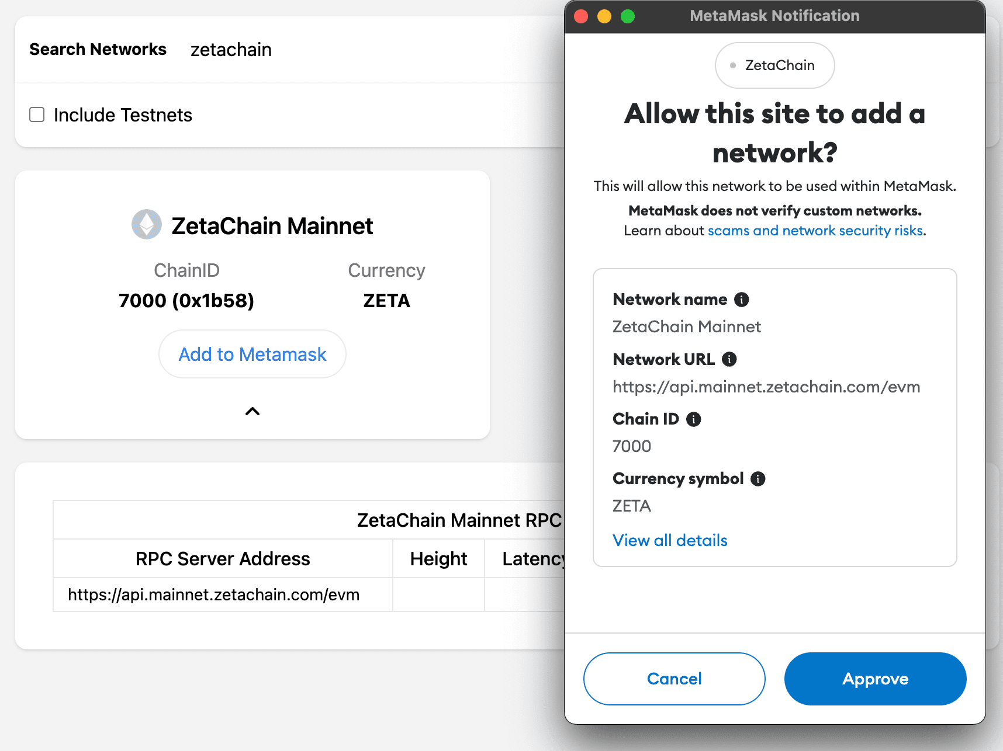Click the Network name info icon
The image size is (1003, 751).
(741, 299)
